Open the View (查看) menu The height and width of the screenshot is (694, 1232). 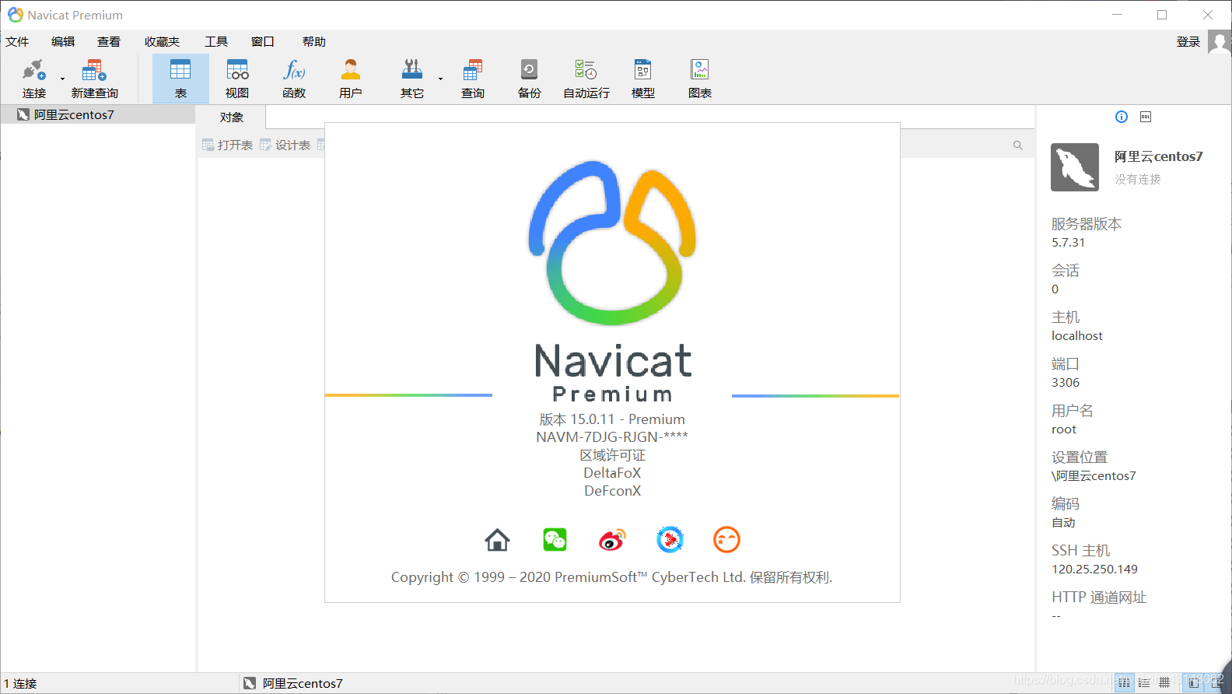click(109, 42)
